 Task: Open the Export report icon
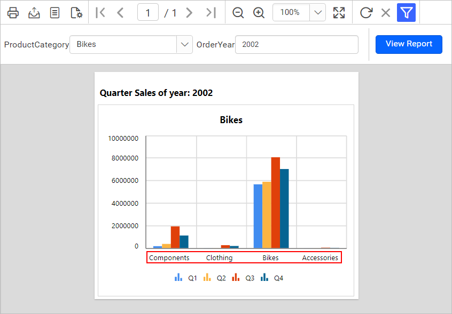coord(34,12)
